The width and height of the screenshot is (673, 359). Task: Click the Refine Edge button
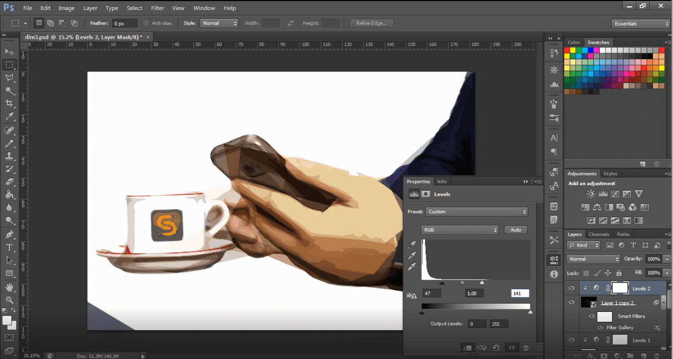click(x=371, y=23)
